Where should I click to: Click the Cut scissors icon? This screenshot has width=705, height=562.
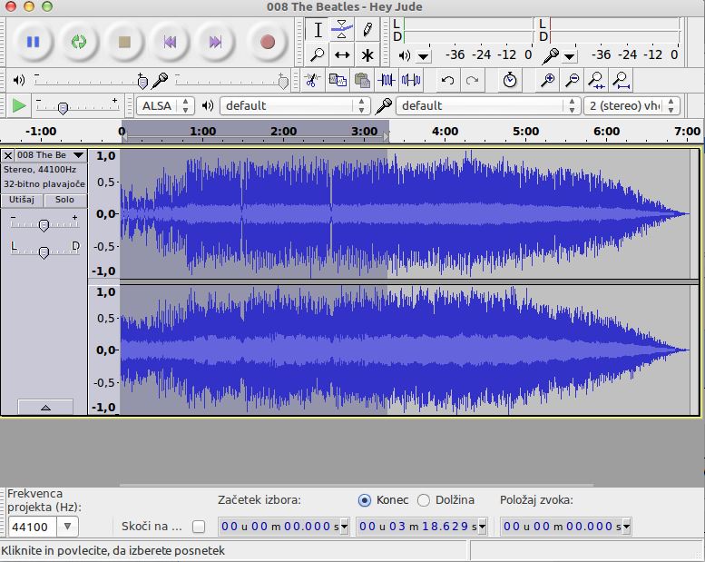coord(311,80)
